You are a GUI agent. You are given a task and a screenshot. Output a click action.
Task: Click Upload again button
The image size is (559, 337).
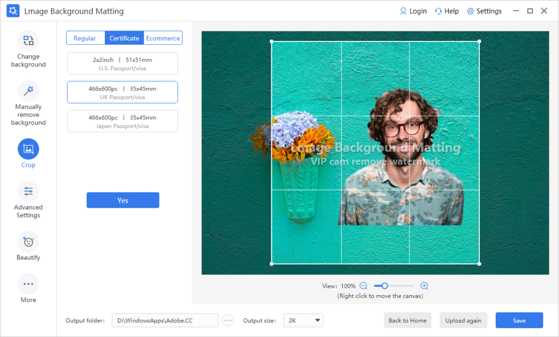(x=463, y=320)
